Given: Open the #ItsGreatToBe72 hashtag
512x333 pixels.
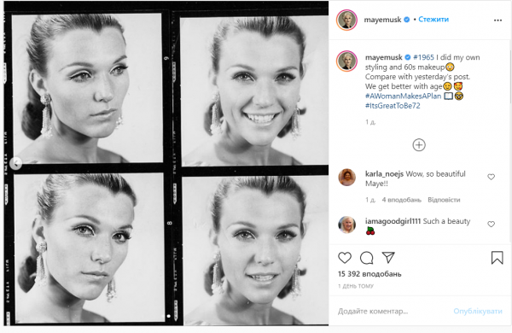Looking at the screenshot, I should 393,106.
